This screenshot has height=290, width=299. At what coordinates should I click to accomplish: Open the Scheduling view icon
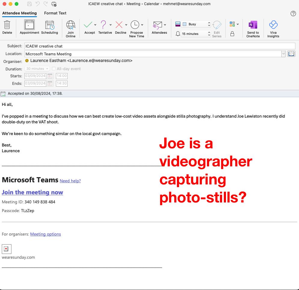point(50,25)
